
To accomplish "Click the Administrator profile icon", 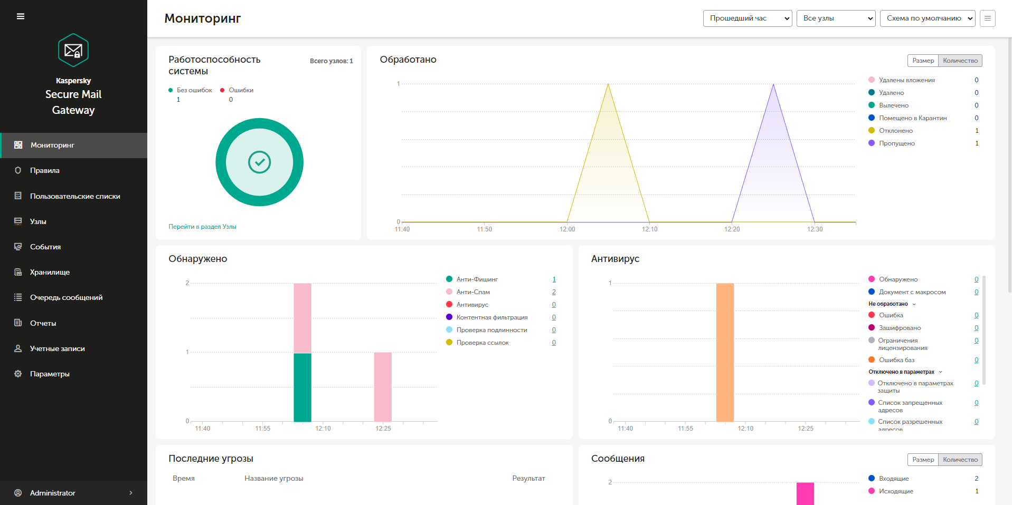I will pyautogui.click(x=18, y=493).
